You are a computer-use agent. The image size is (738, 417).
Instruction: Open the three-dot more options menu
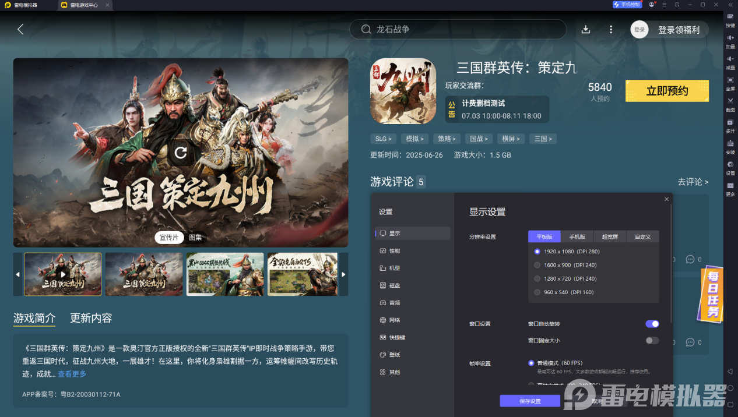click(611, 30)
